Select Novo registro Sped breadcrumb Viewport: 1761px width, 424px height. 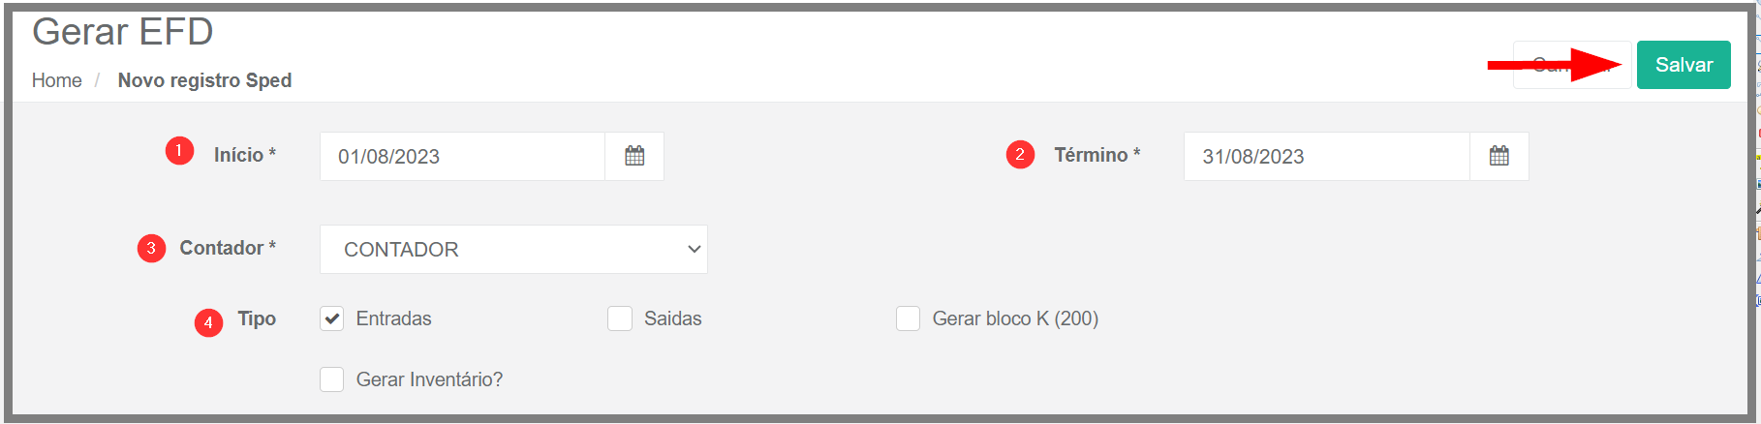tap(204, 80)
